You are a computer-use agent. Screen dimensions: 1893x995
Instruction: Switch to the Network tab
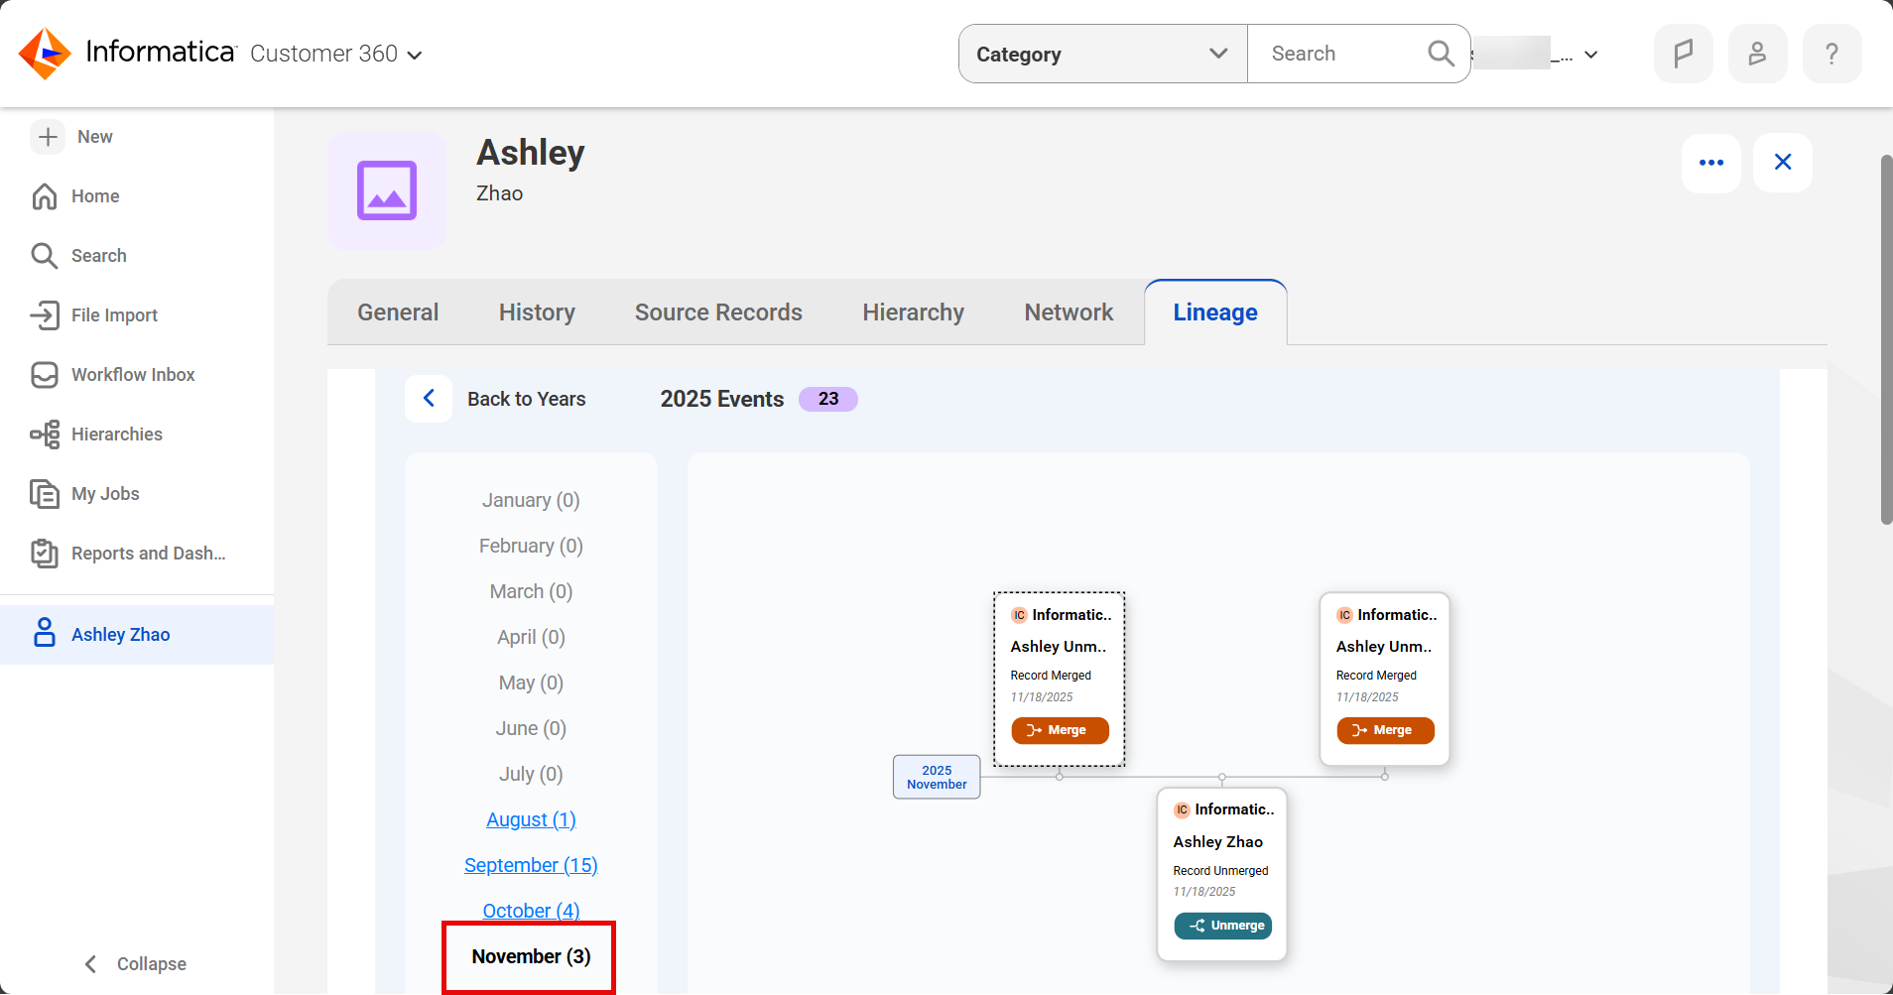1069,312
